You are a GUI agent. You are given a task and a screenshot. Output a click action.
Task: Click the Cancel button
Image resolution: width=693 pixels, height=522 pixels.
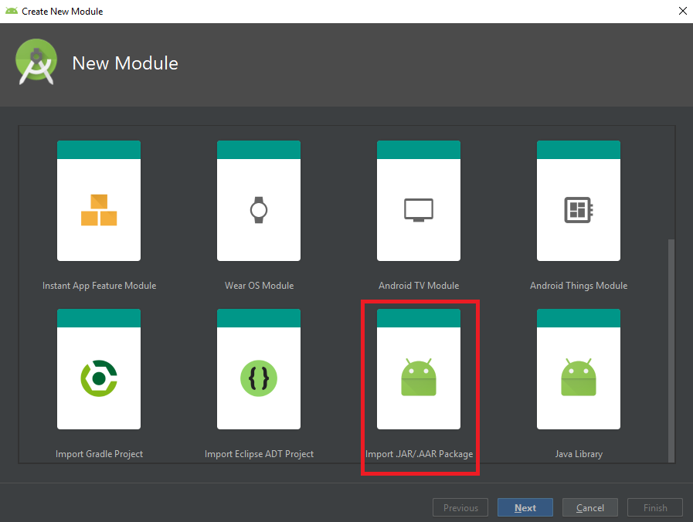click(590, 507)
